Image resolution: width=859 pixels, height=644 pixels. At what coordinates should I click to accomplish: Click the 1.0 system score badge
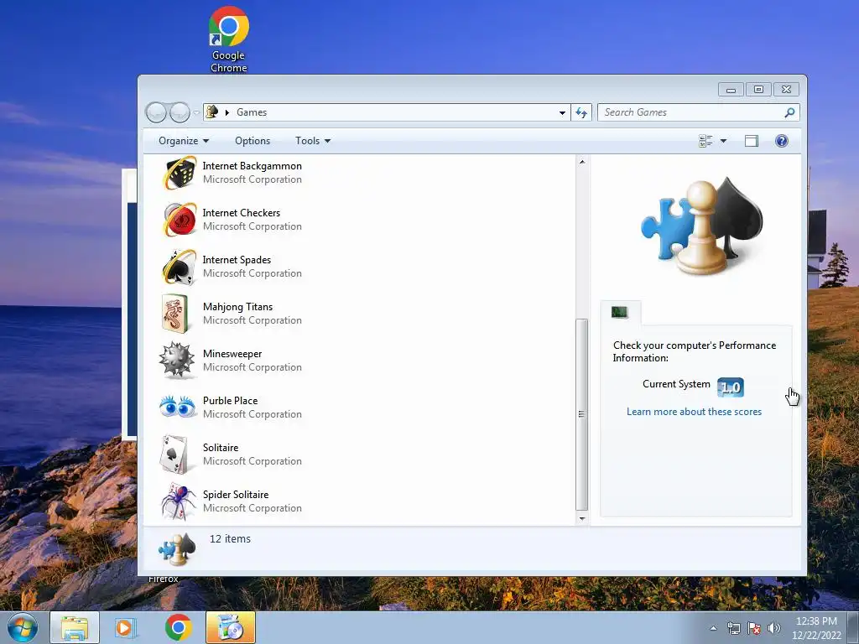[731, 387]
